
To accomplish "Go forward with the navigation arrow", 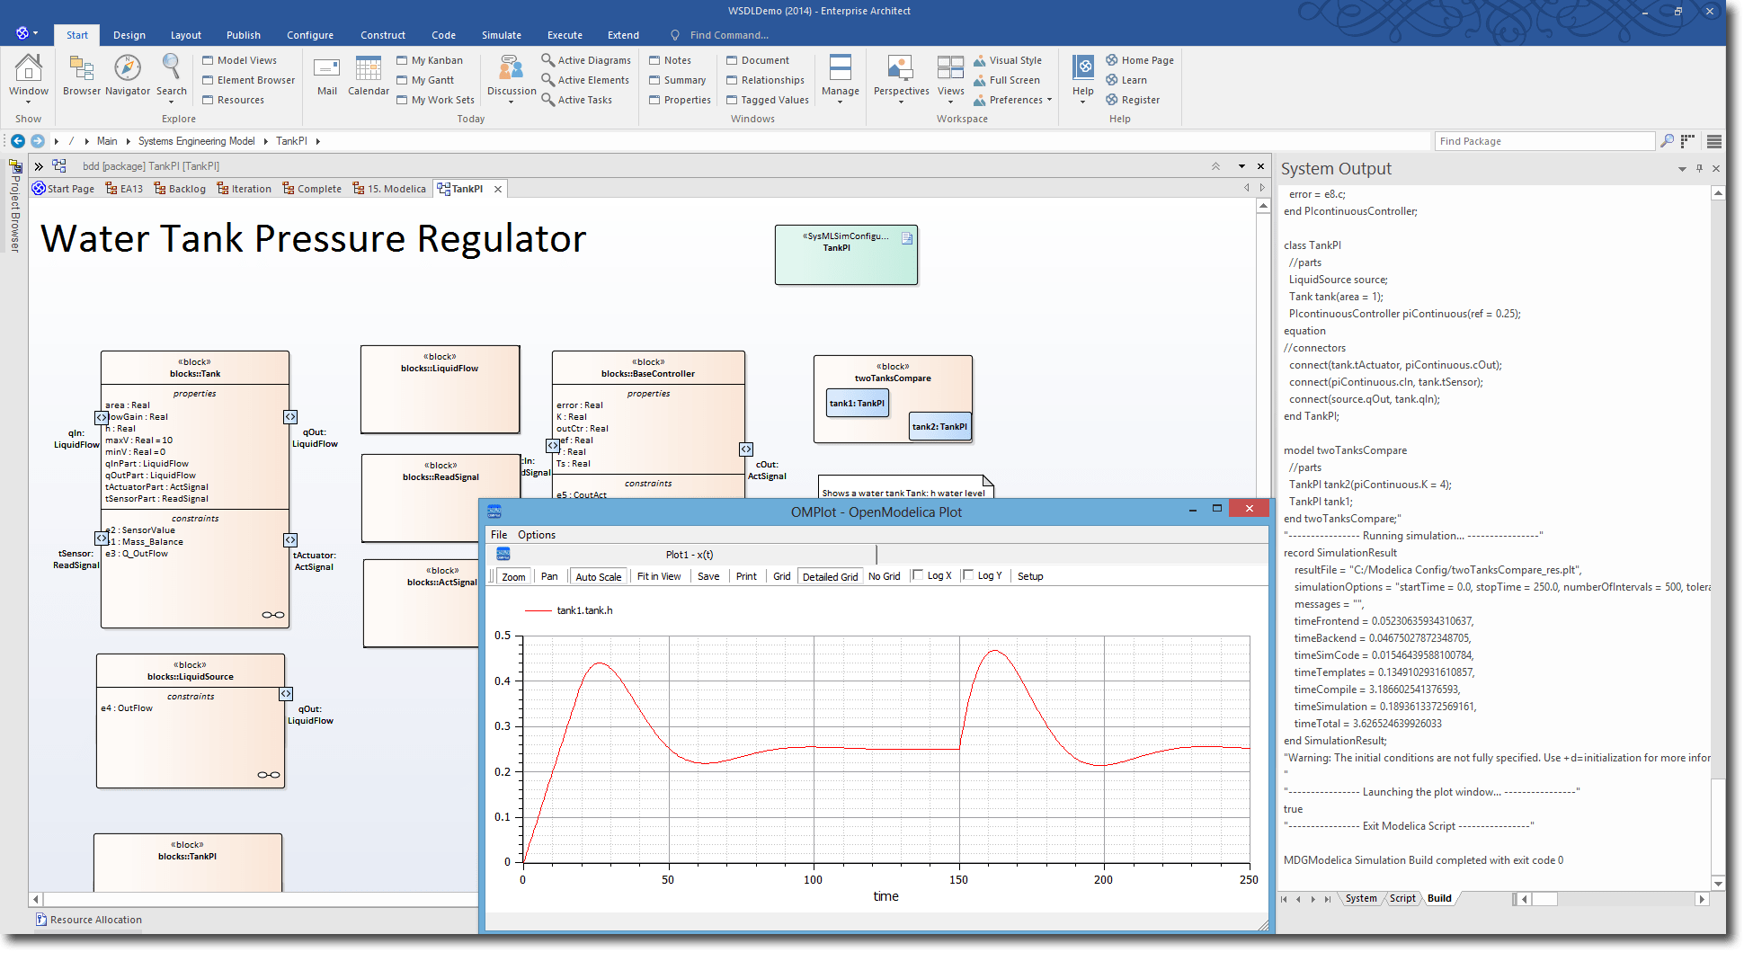I will coord(38,141).
